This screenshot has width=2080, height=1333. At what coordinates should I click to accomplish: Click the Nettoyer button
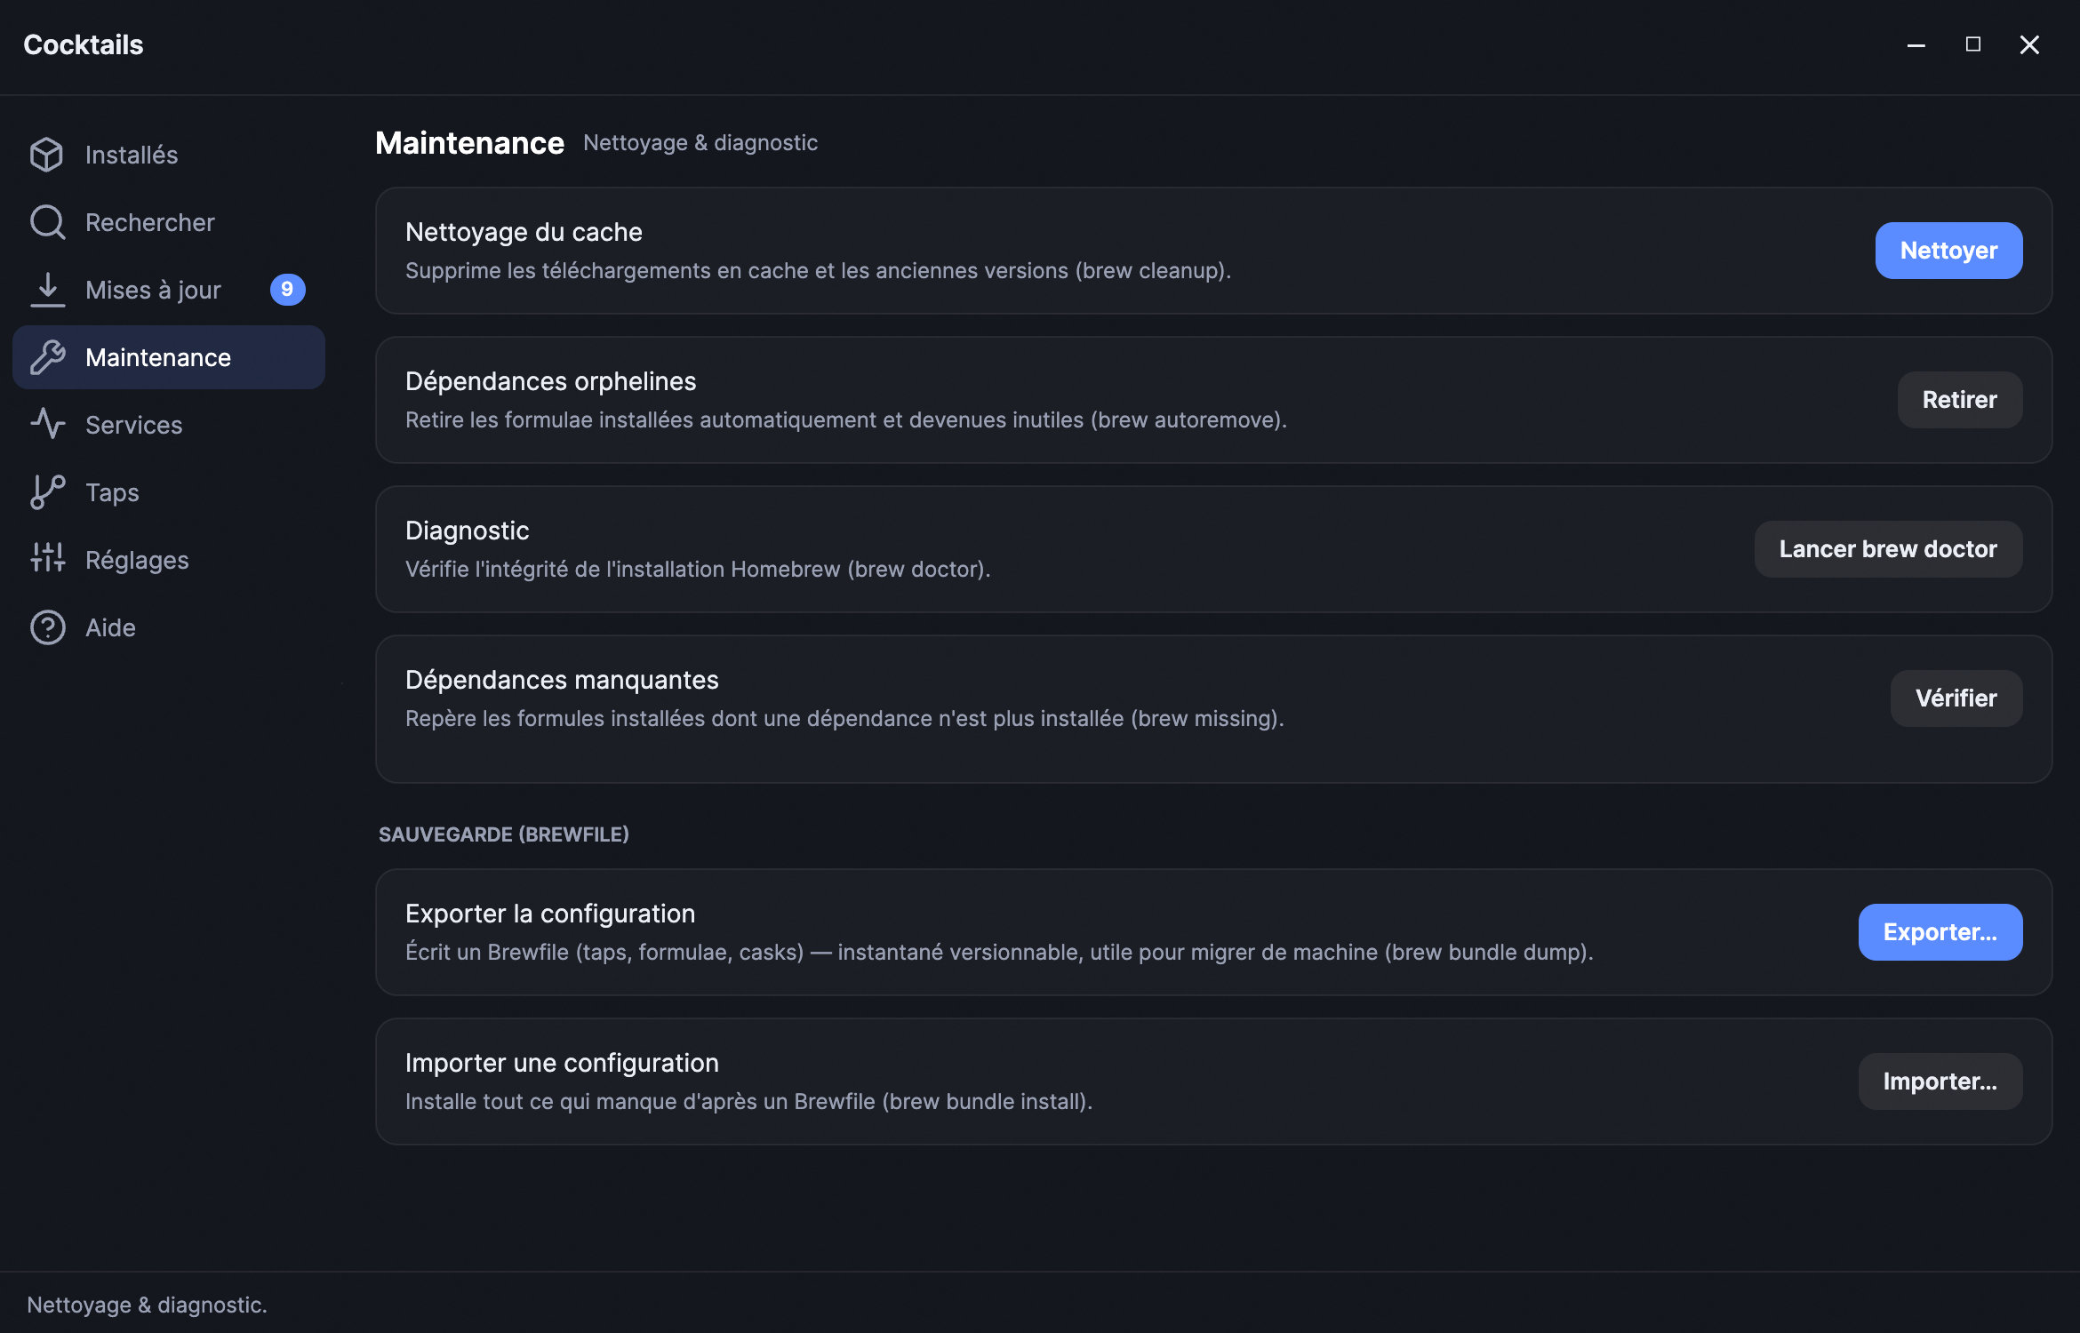[1948, 251]
